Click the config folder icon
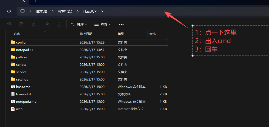The image size is (269, 127). tap(13, 42)
